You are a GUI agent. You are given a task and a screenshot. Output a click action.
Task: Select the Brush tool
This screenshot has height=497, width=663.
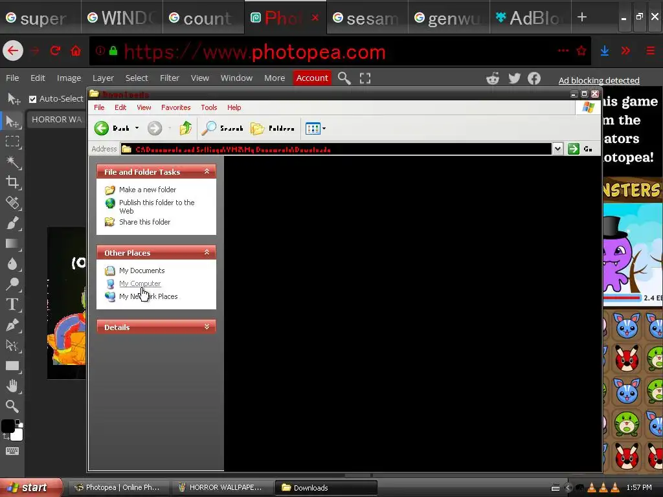[x=12, y=223]
